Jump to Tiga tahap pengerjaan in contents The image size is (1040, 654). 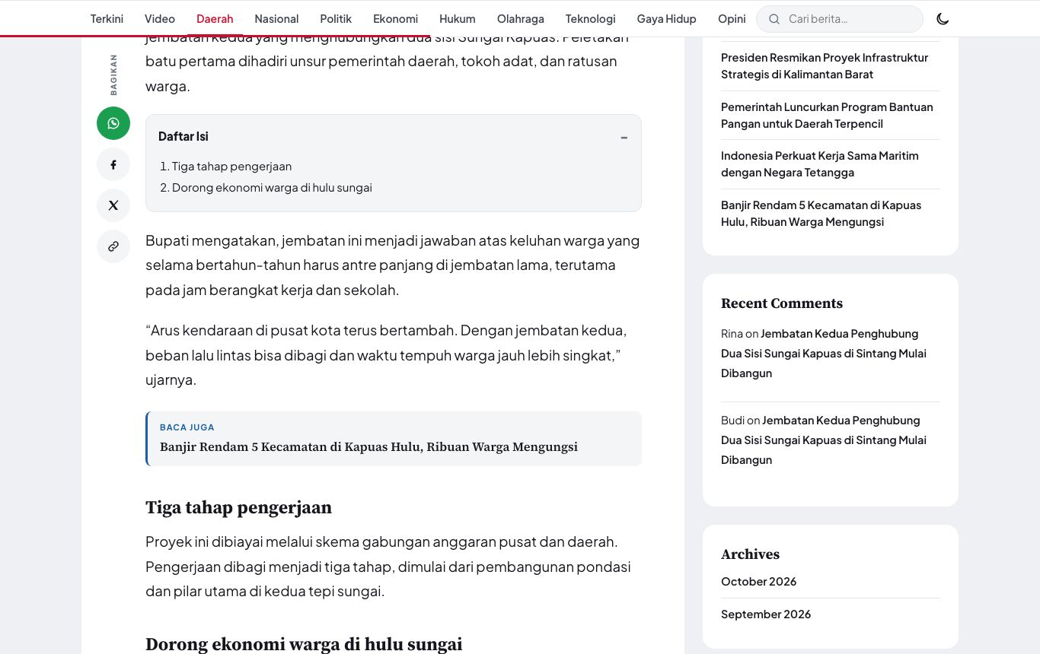tap(231, 166)
